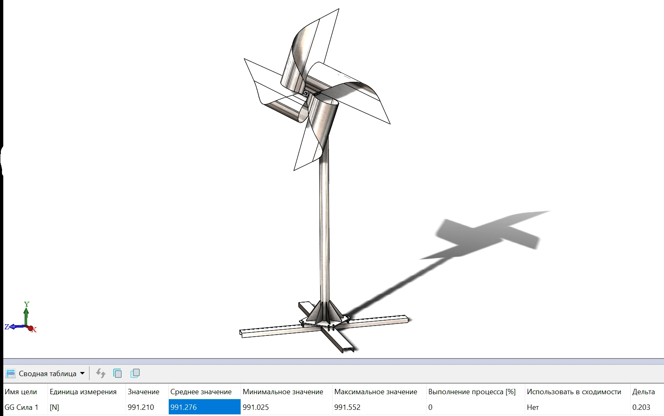Click the Значение column header
Screen dimensions: 664x416
point(143,392)
